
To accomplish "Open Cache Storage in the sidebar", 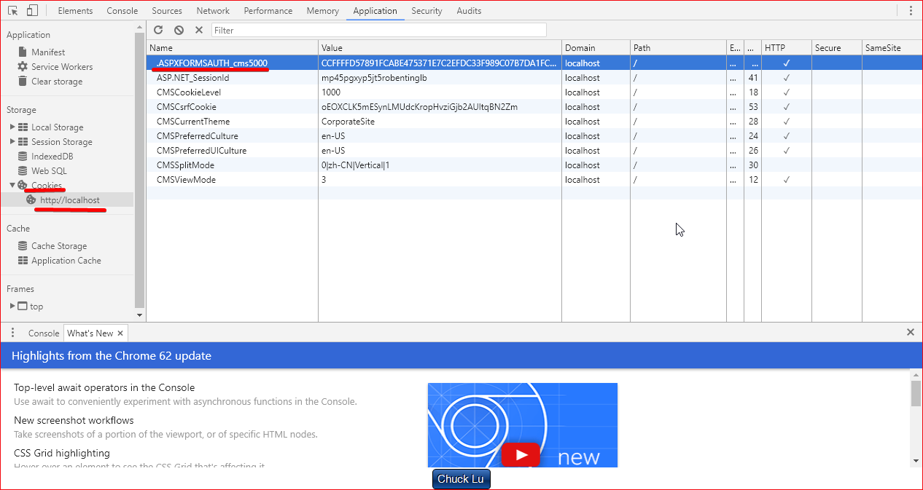I will point(59,246).
